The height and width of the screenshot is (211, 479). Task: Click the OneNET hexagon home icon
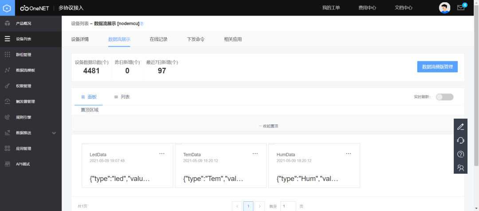pyautogui.click(x=8, y=8)
